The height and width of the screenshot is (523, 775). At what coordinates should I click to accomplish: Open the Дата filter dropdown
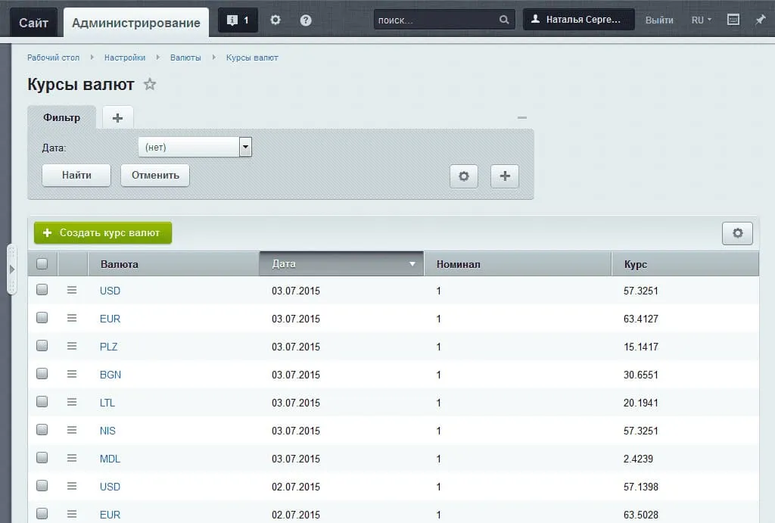(195, 147)
